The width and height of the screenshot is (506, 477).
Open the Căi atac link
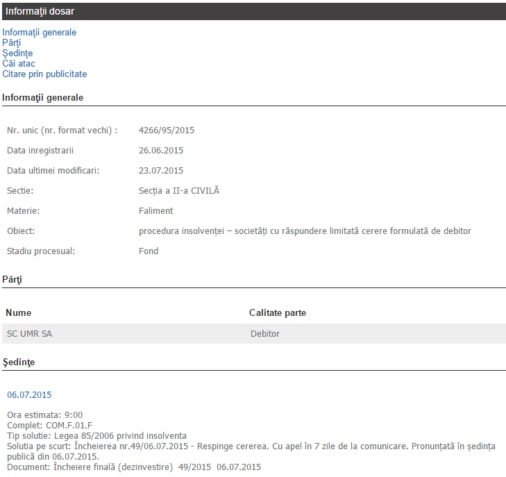pyautogui.click(x=19, y=64)
